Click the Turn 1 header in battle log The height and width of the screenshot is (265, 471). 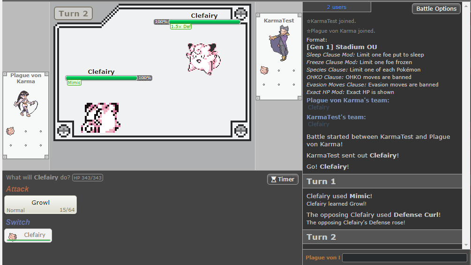coord(382,181)
